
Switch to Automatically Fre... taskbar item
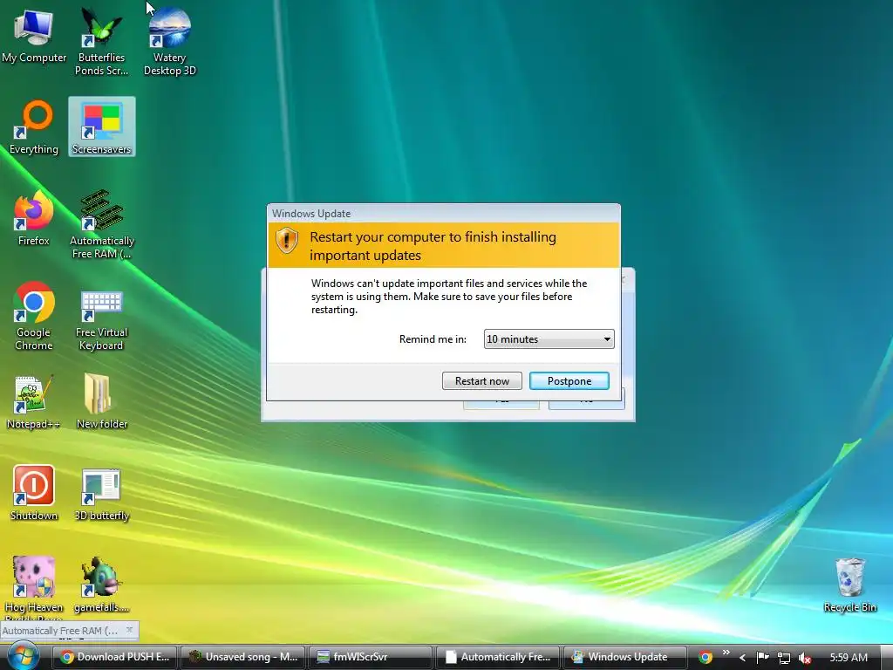point(498,657)
